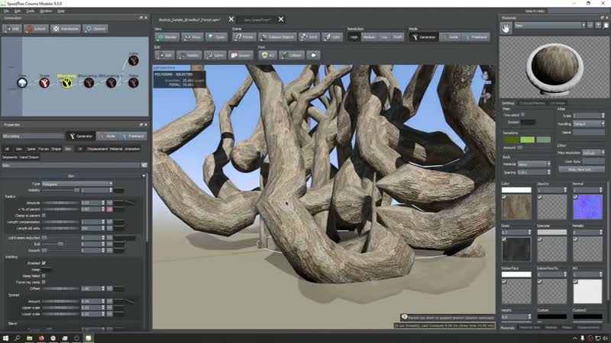Image resolution: width=611 pixels, height=343 pixels.
Task: Step the Atlas Scale value spinner
Action: pos(603,116)
